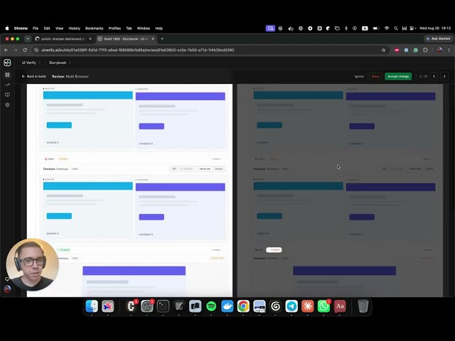Open Terminal from the dock
455x341 pixels.
click(x=163, y=306)
